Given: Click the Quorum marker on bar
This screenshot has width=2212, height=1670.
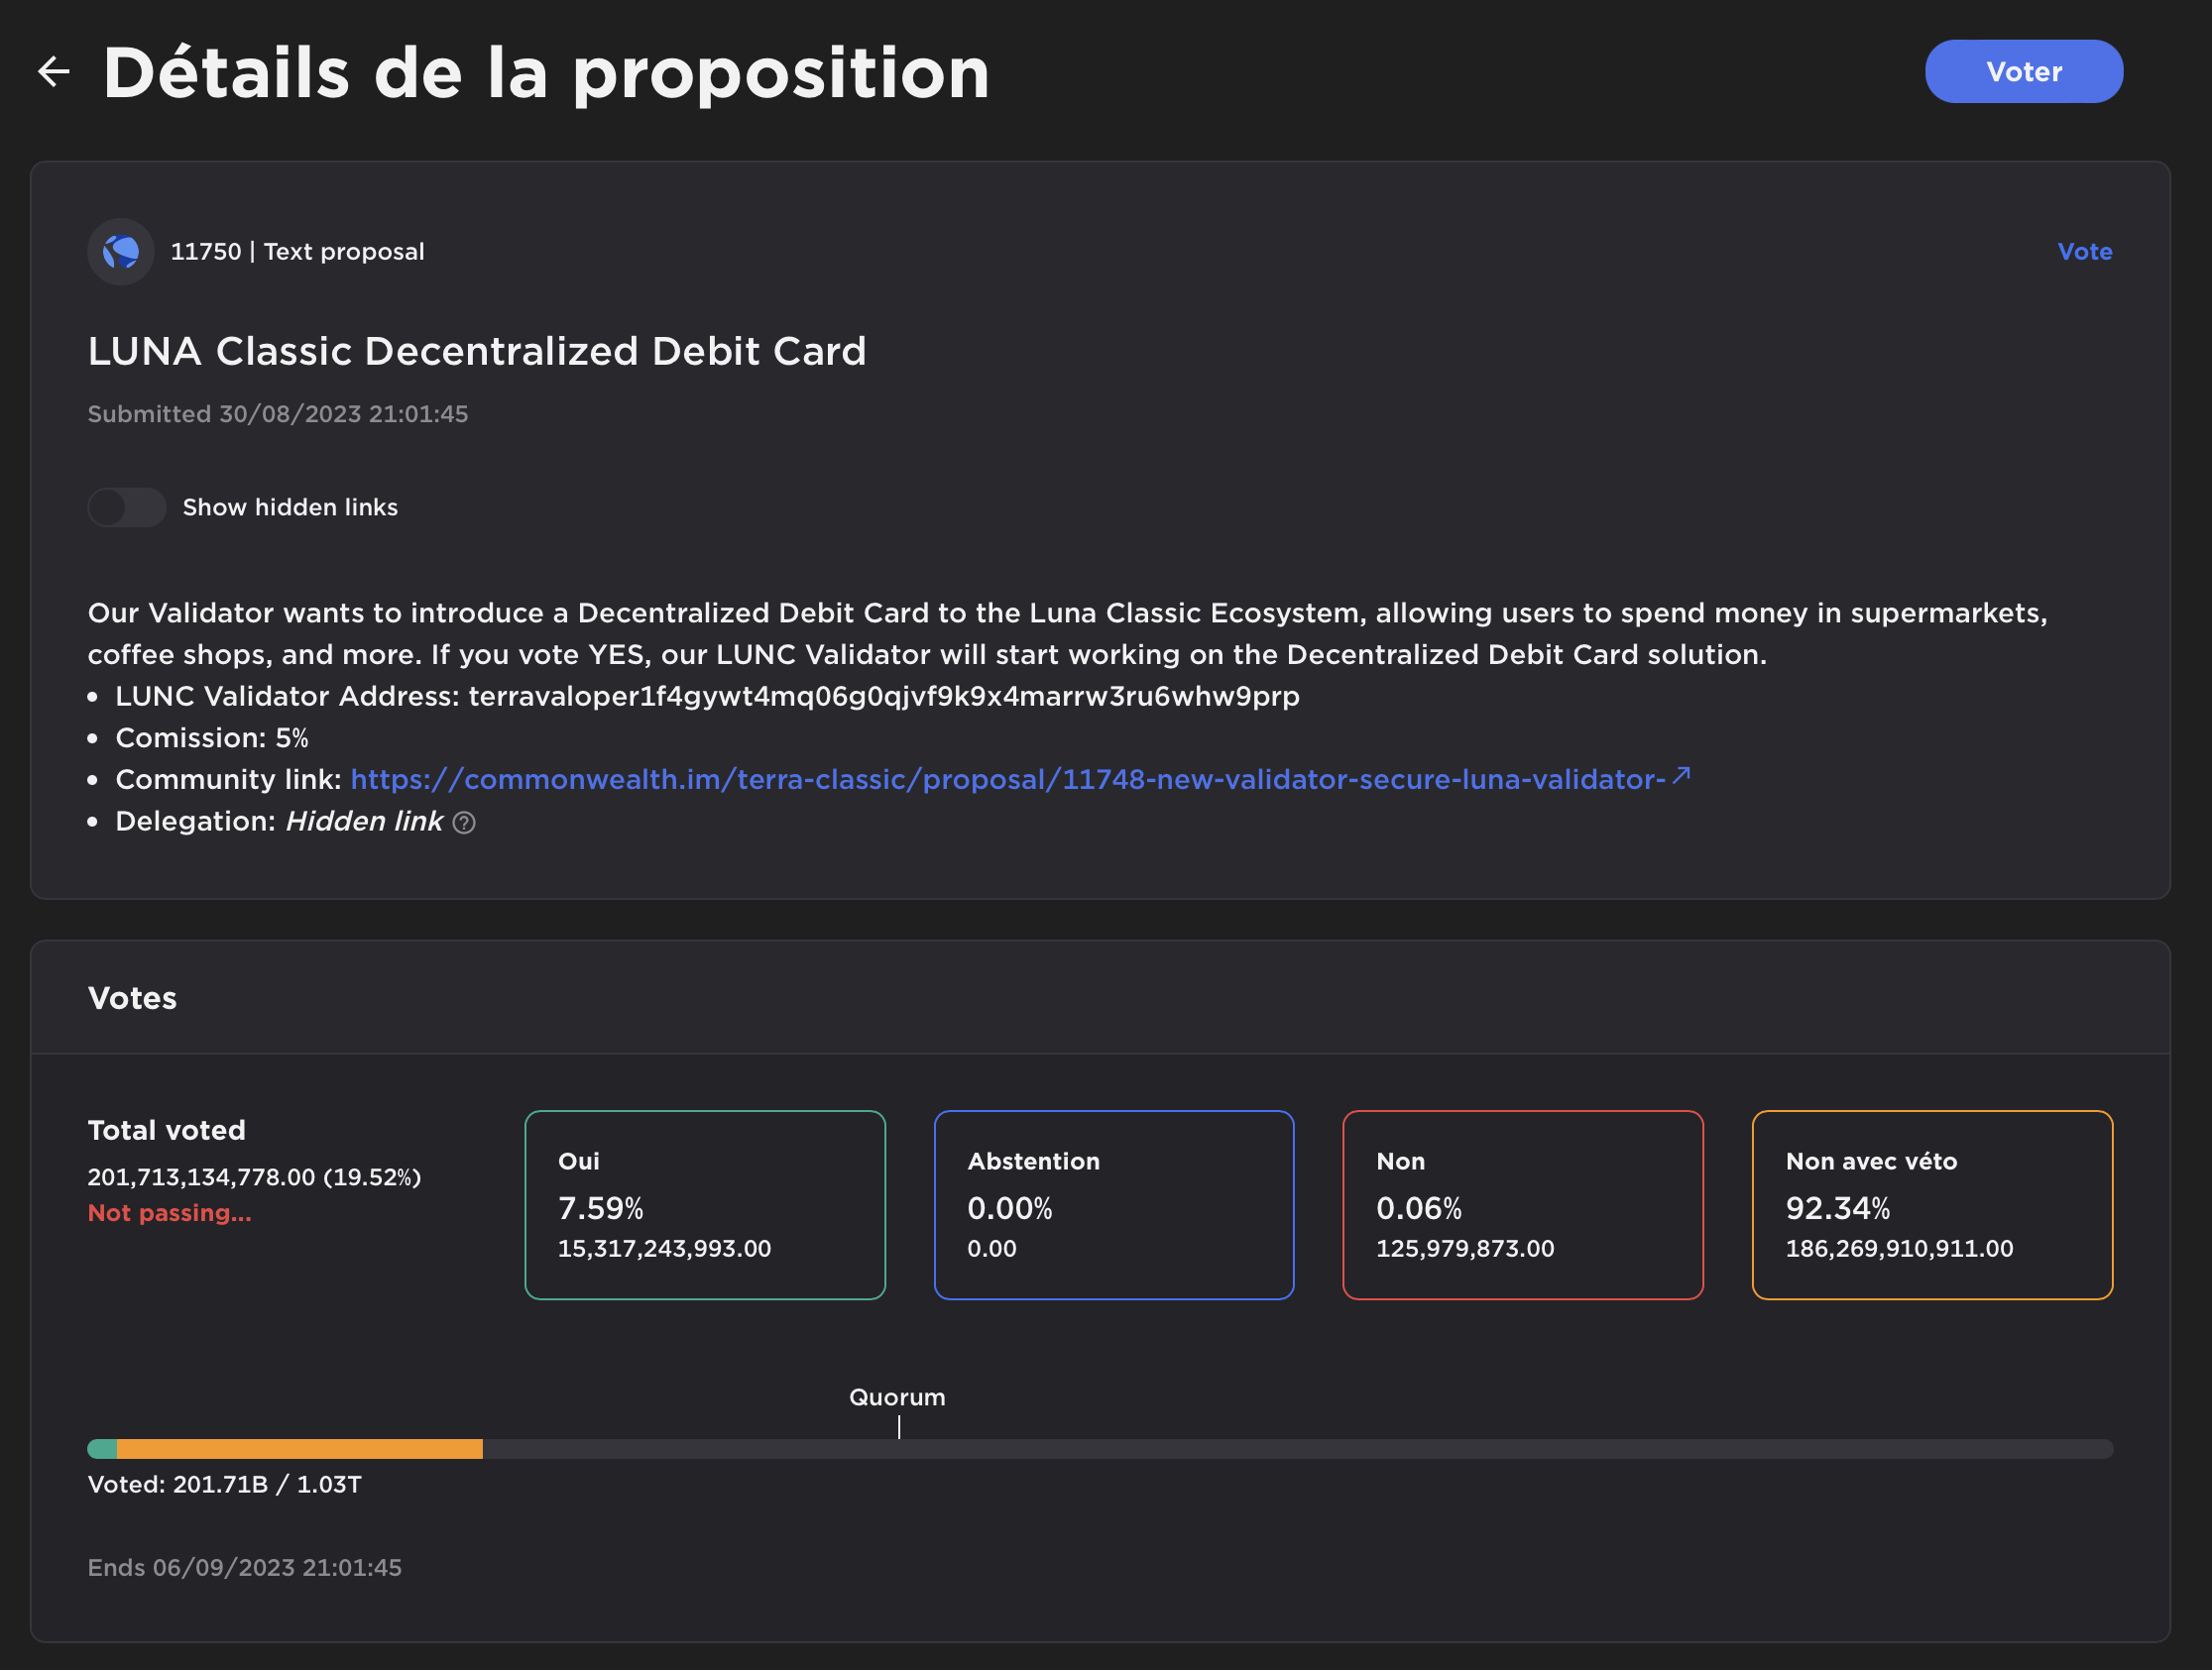Looking at the screenshot, I should pos(898,1426).
